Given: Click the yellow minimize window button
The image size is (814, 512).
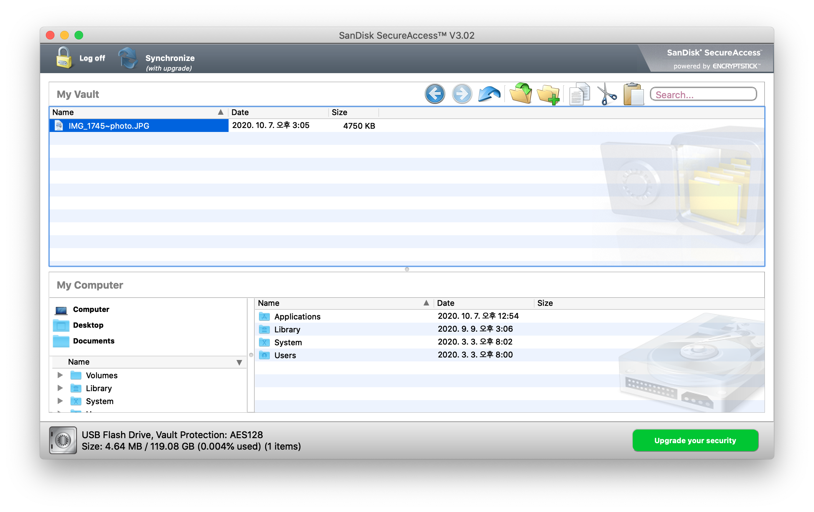Looking at the screenshot, I should pyautogui.click(x=64, y=35).
